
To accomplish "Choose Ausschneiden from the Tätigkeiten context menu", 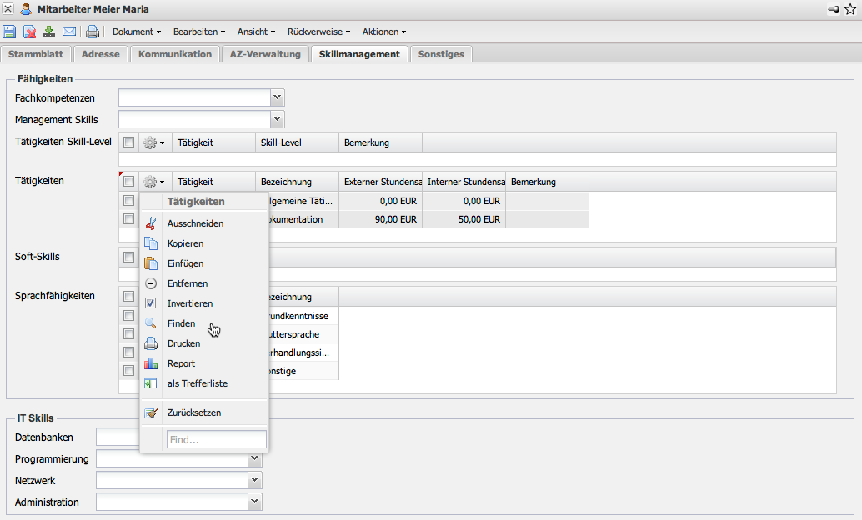I will pos(195,223).
